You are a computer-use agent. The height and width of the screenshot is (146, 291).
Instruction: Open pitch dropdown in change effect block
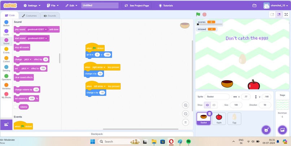pyautogui.click(x=28, y=59)
